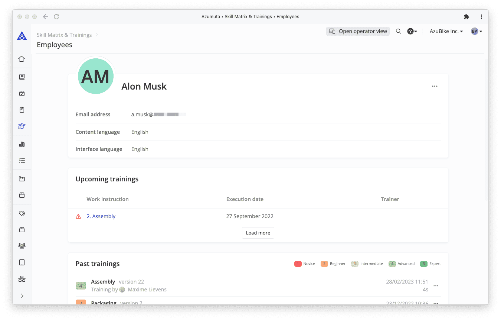Open the Alon Musk profile options menu
The width and height of the screenshot is (501, 320).
pyautogui.click(x=435, y=86)
